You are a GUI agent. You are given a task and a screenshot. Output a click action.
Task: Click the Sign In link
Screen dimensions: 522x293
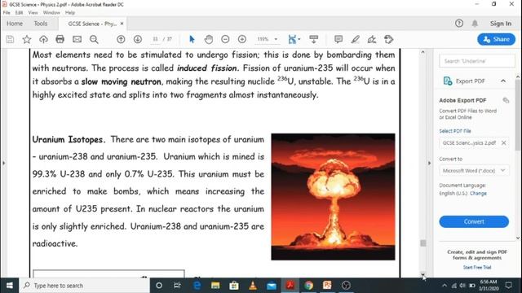tap(500, 24)
